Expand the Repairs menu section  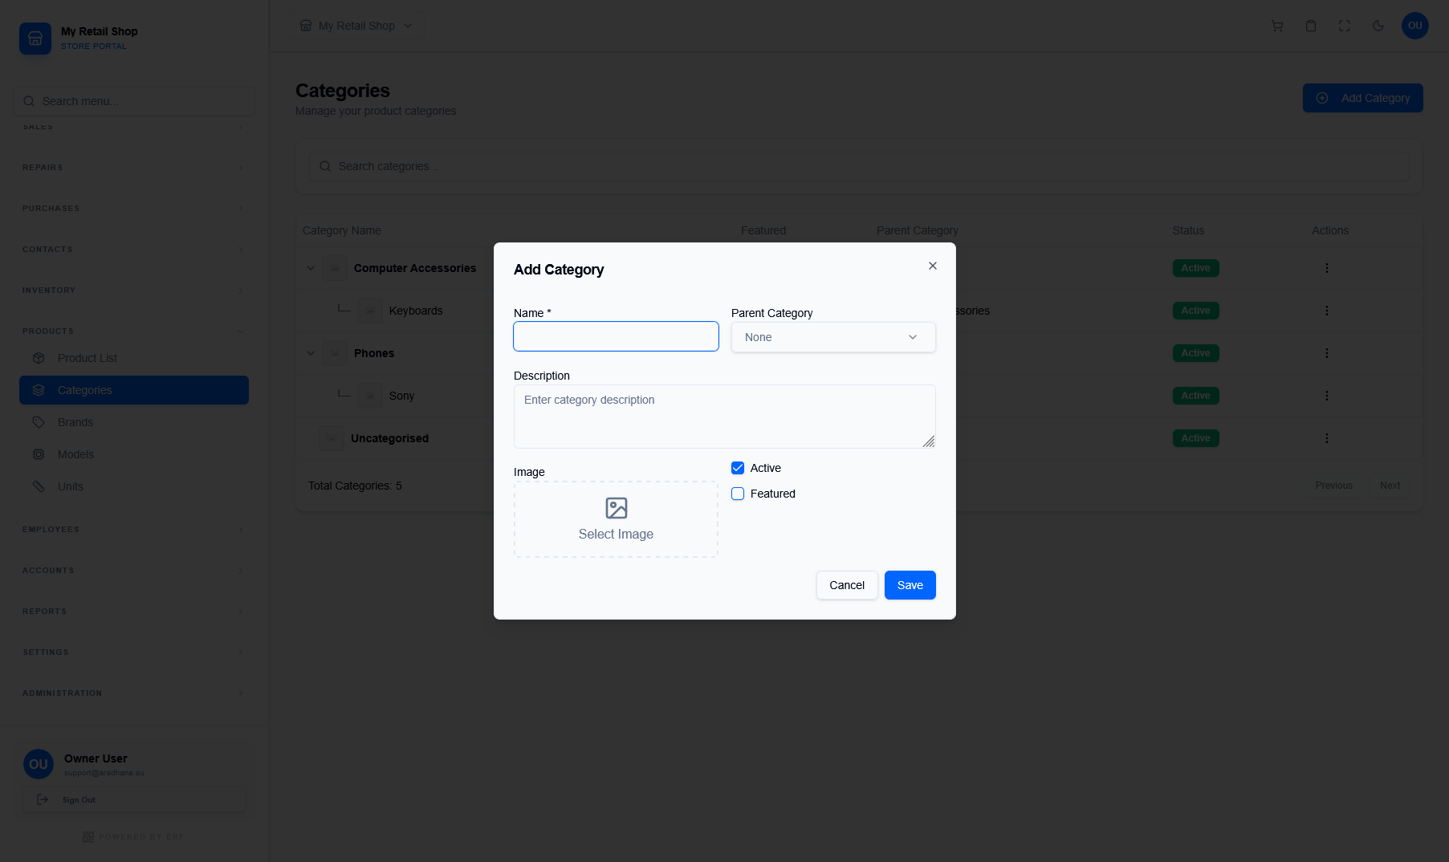(x=133, y=168)
